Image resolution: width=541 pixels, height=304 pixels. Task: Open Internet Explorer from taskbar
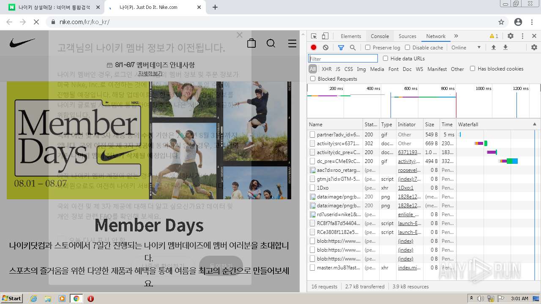(33, 299)
